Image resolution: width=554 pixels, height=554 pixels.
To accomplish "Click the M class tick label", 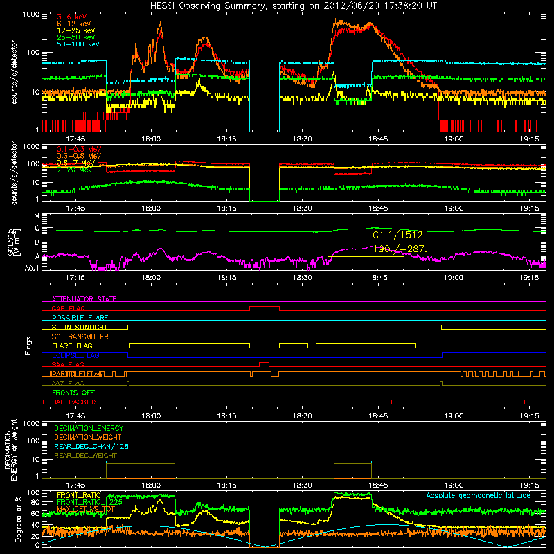I will [37, 216].
